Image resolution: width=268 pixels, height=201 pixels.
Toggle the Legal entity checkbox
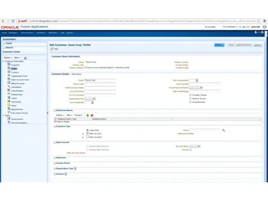(x=87, y=130)
